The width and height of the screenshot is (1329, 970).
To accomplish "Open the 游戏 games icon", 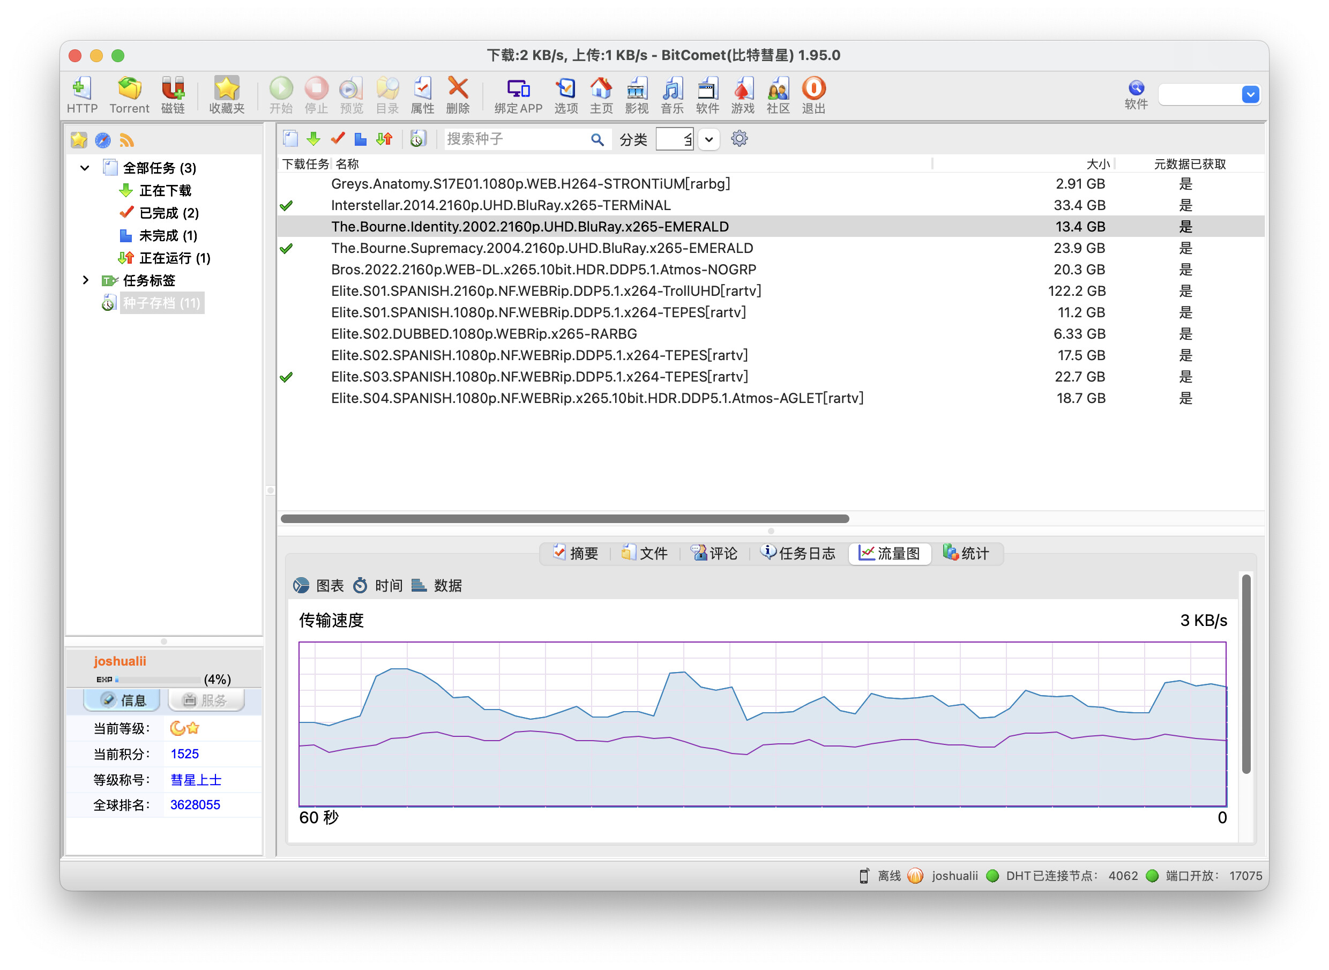I will [x=743, y=94].
